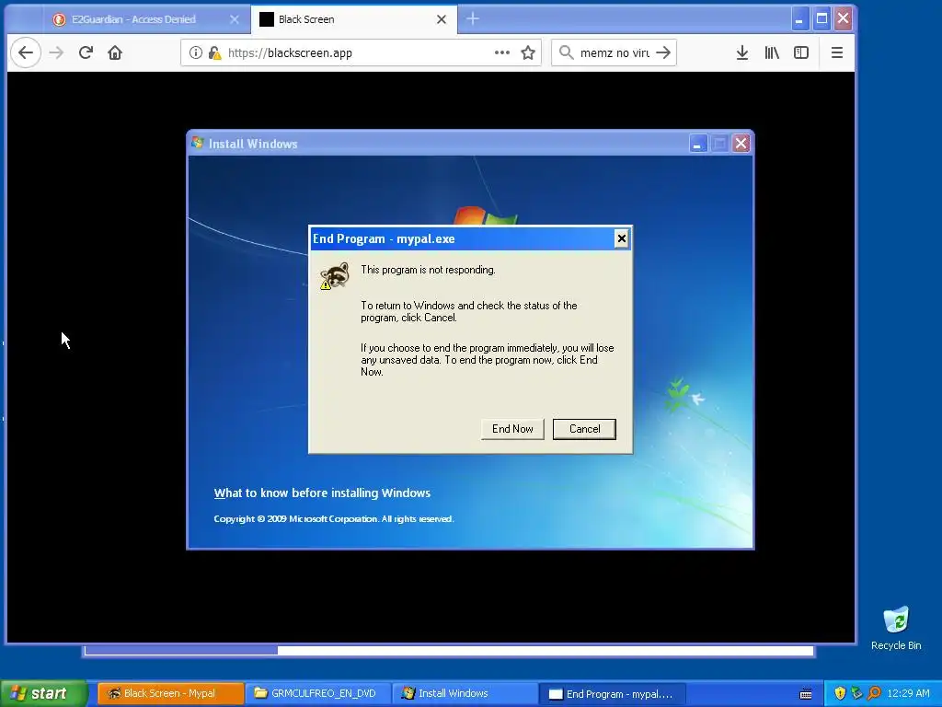Click the search magnifier icon in search box
Screen dimensions: 942x707
click(566, 52)
